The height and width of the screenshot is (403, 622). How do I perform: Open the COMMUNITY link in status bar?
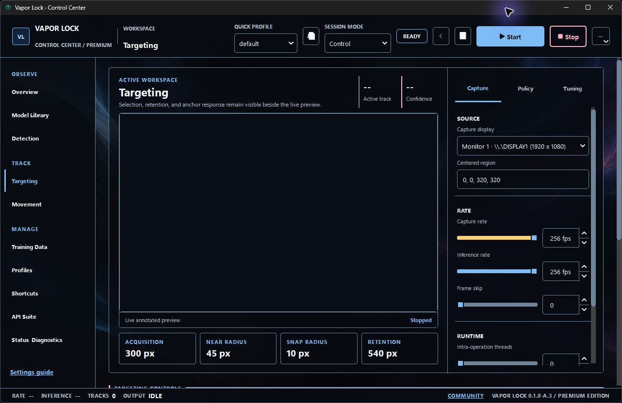click(466, 396)
